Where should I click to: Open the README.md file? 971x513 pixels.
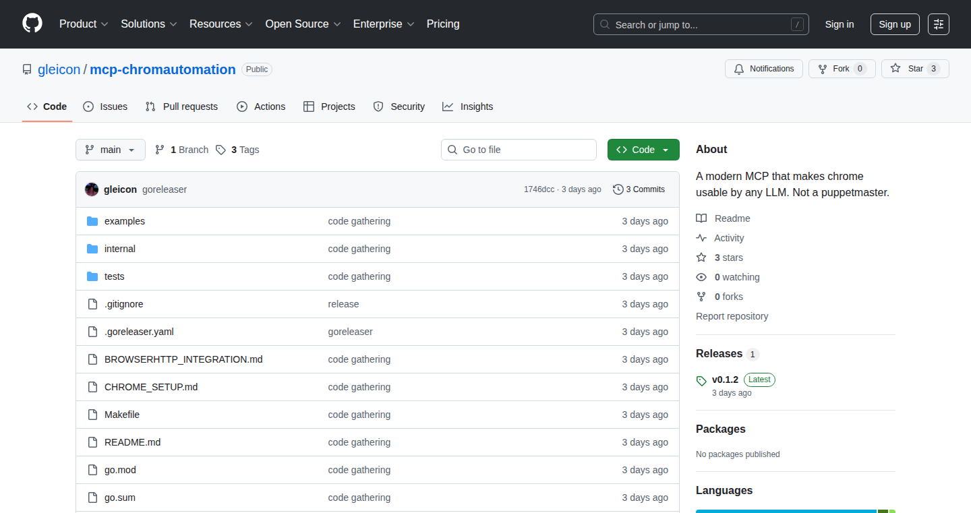(133, 442)
